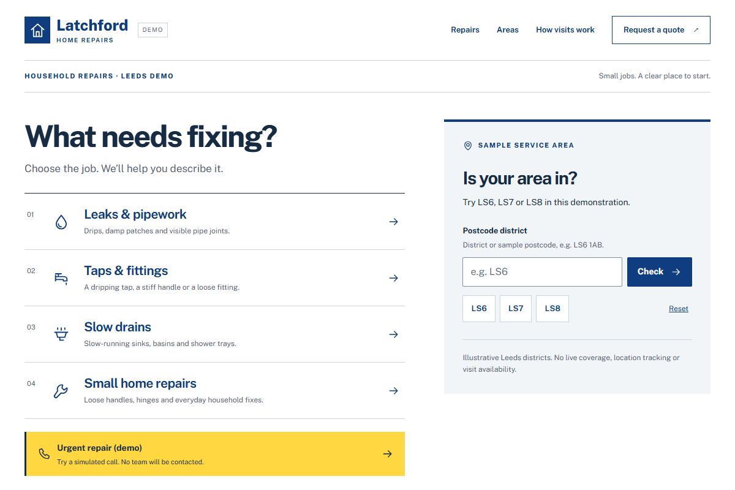735x490 pixels.
Task: Click the map pin icon by Sample Service Area
Action: (468, 146)
